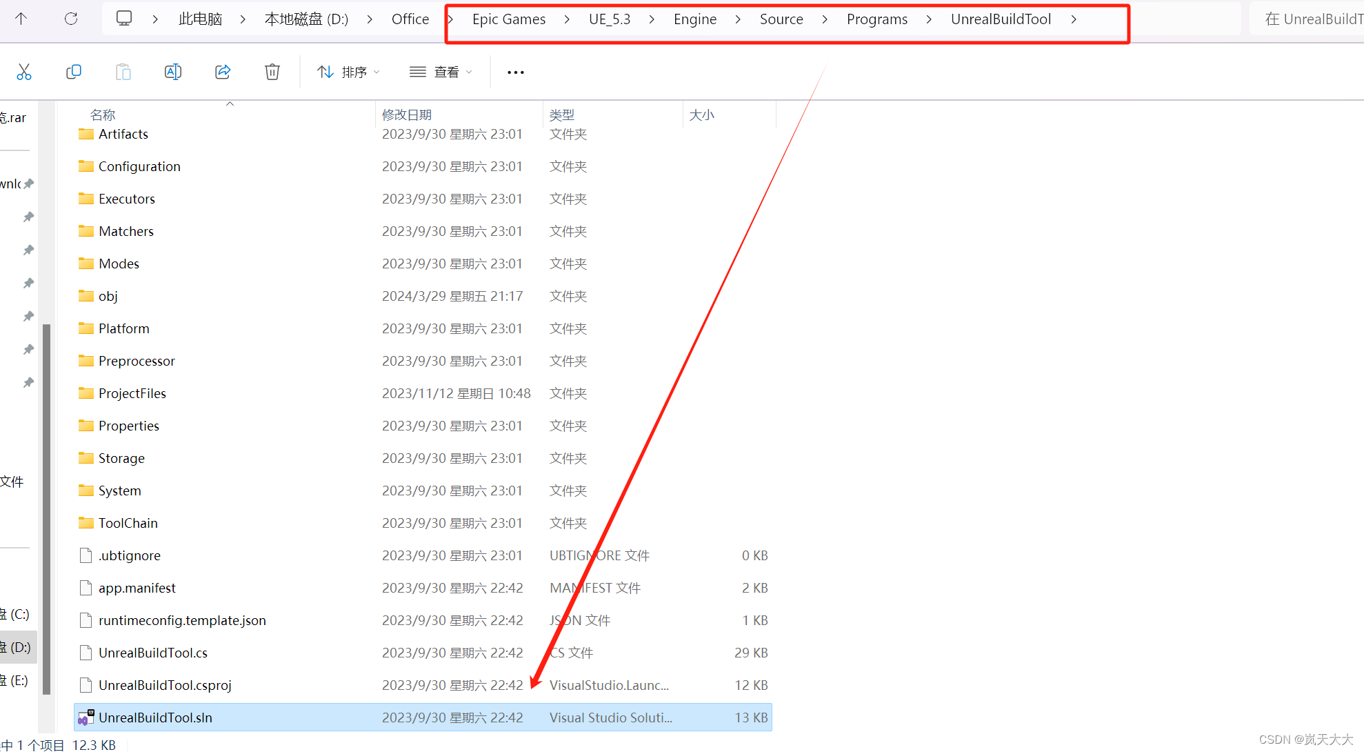This screenshot has height=752, width=1364.
Task: Select the Executors folder
Action: click(127, 199)
